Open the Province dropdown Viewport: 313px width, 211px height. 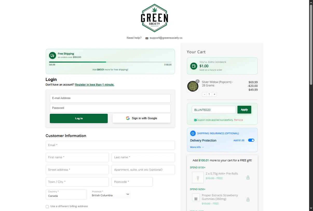pos(110,194)
